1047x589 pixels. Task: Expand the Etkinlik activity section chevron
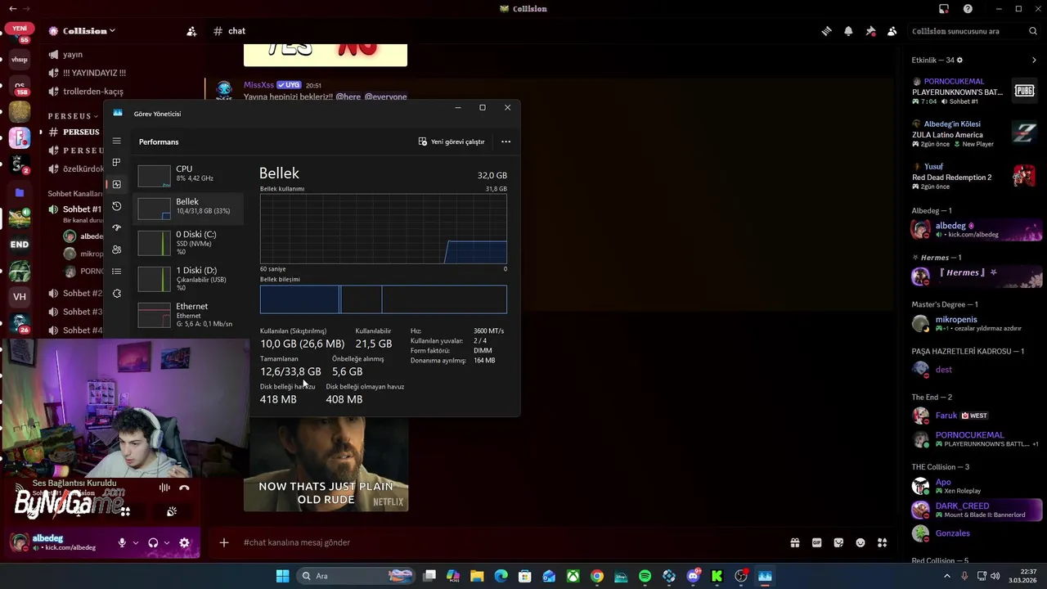pos(1034,60)
